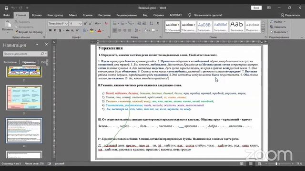305x171 pixels.
Task: Justify paragraph text
Action: pos(129,30)
